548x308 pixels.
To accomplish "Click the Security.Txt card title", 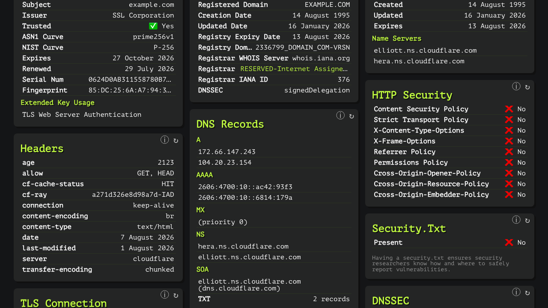I will (409, 228).
